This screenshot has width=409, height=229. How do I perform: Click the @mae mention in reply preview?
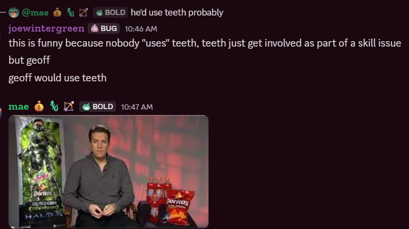pos(35,12)
